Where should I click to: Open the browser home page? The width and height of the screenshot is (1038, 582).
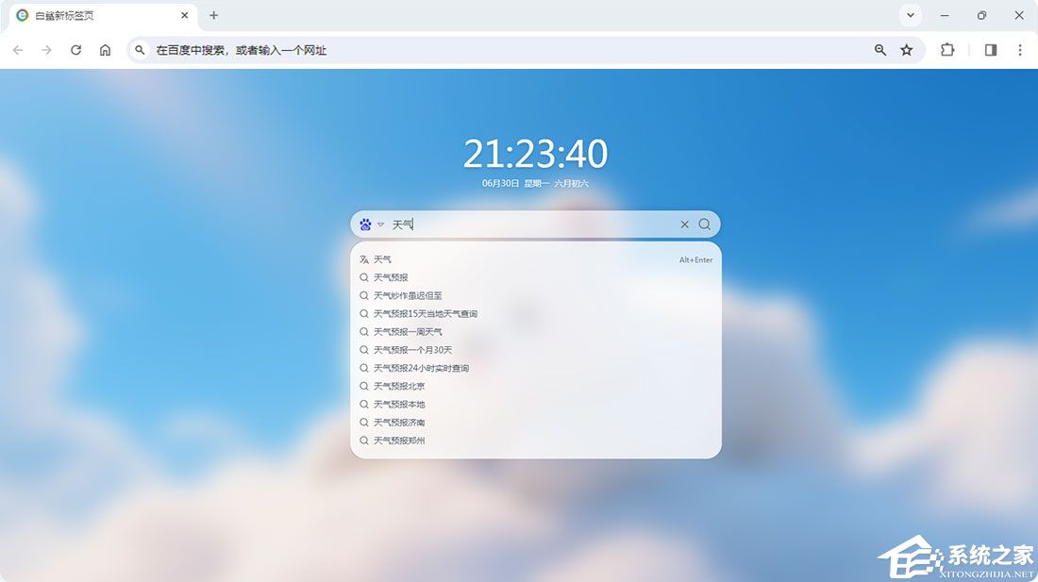[x=106, y=50]
